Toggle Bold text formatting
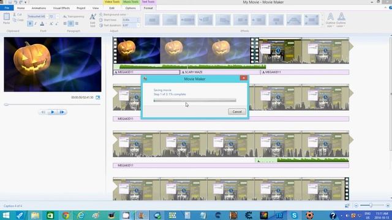The image size is (392, 220). coord(30,23)
